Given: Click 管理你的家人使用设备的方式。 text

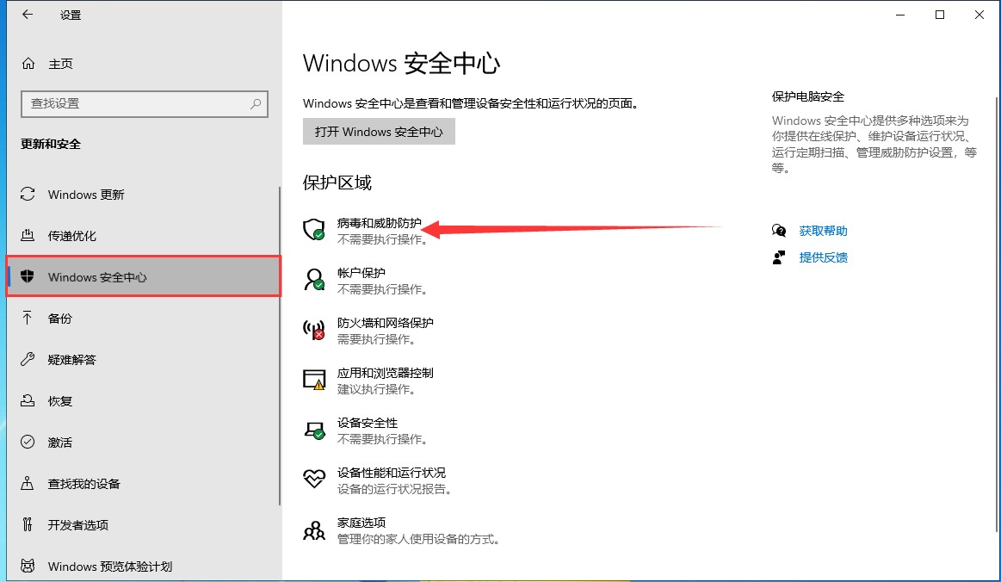Looking at the screenshot, I should click(419, 539).
